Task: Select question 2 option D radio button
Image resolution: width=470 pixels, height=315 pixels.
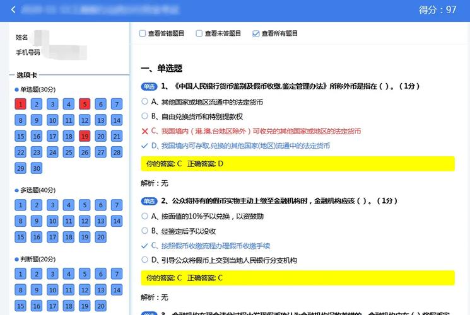Action: [145, 260]
